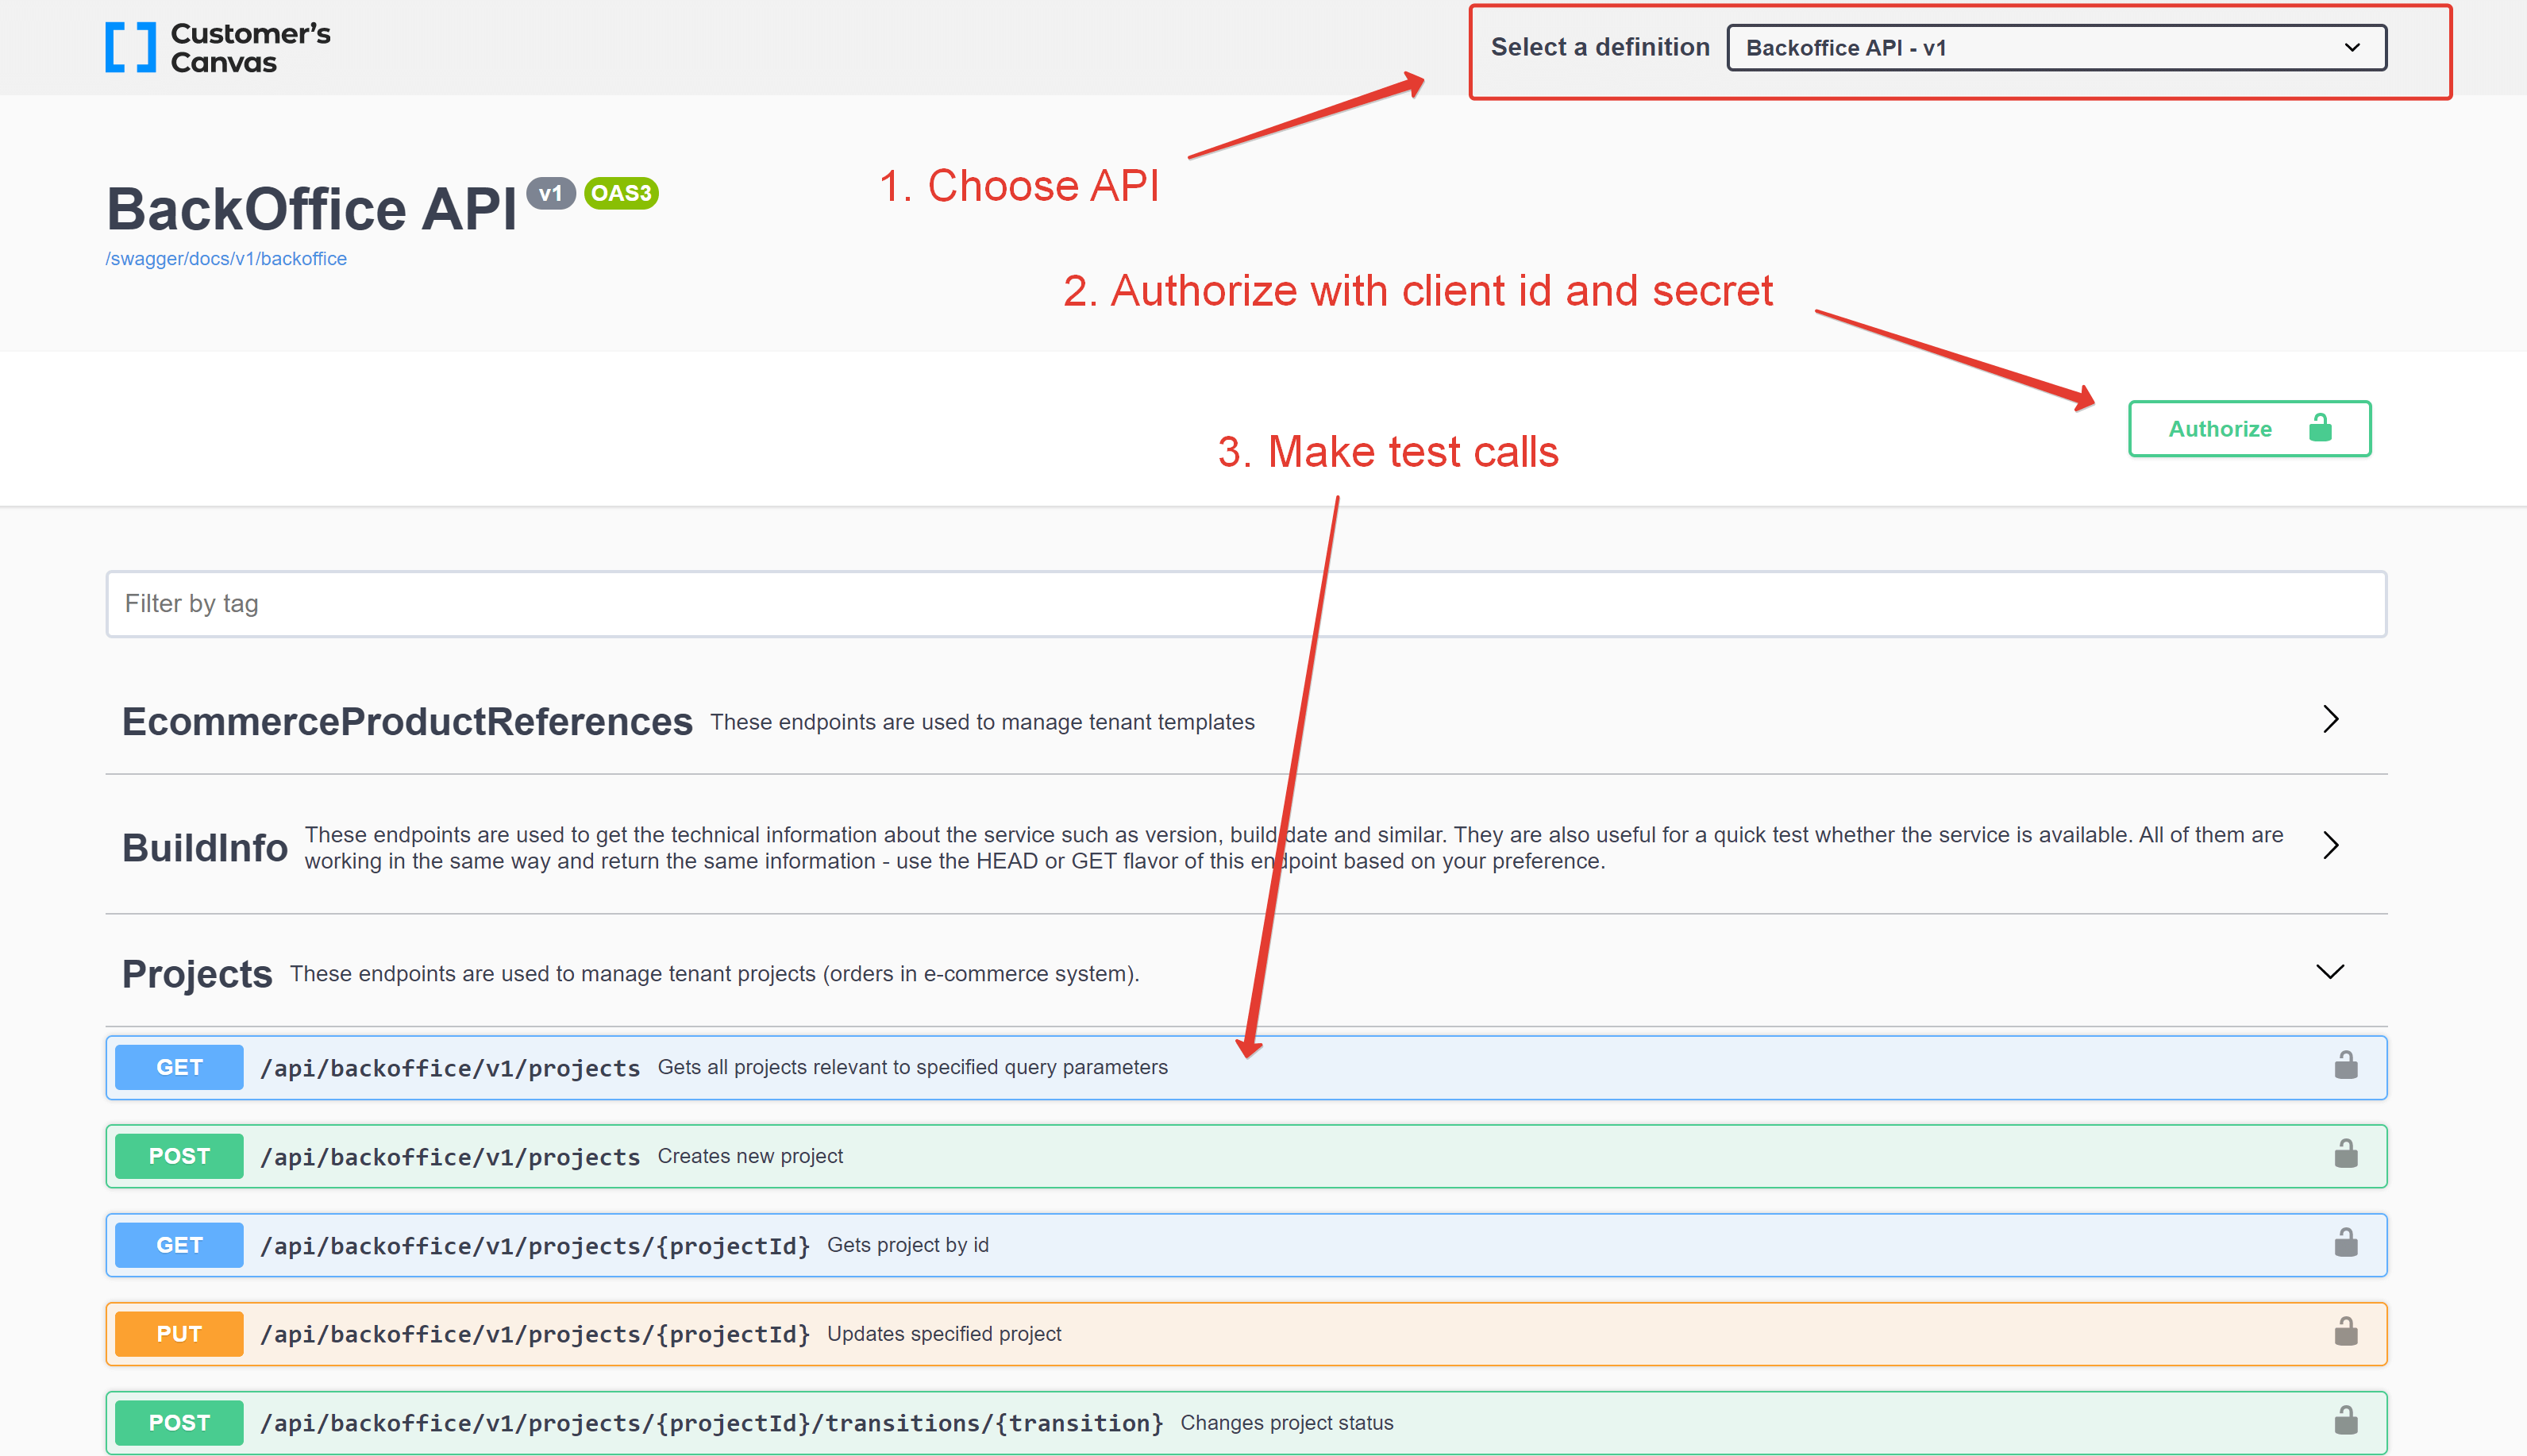Click the Authorize button

coord(2249,429)
